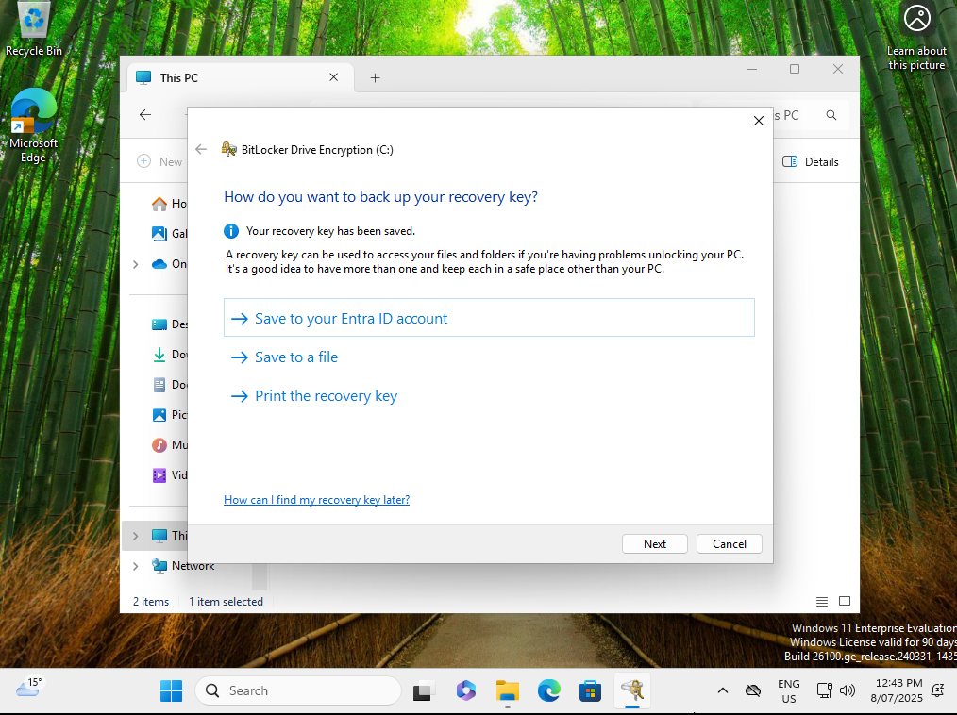Viewport: 957px width, 715px height.
Task: Expand the OneDrive tree node
Action: (x=136, y=264)
